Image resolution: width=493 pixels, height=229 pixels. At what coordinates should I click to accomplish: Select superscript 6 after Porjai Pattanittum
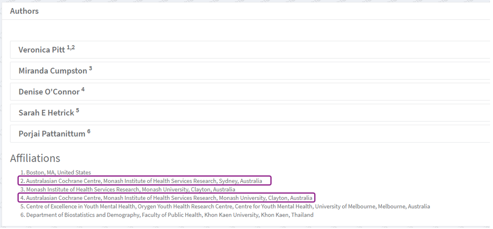pyautogui.click(x=89, y=131)
